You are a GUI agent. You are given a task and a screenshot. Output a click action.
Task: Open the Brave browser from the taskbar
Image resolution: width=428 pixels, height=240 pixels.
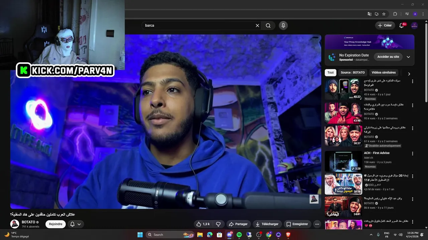point(288,235)
